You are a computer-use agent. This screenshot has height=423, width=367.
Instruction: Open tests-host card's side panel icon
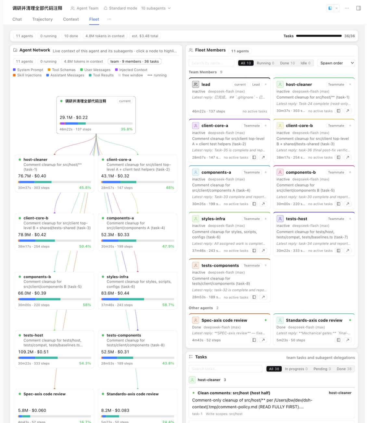339,251
